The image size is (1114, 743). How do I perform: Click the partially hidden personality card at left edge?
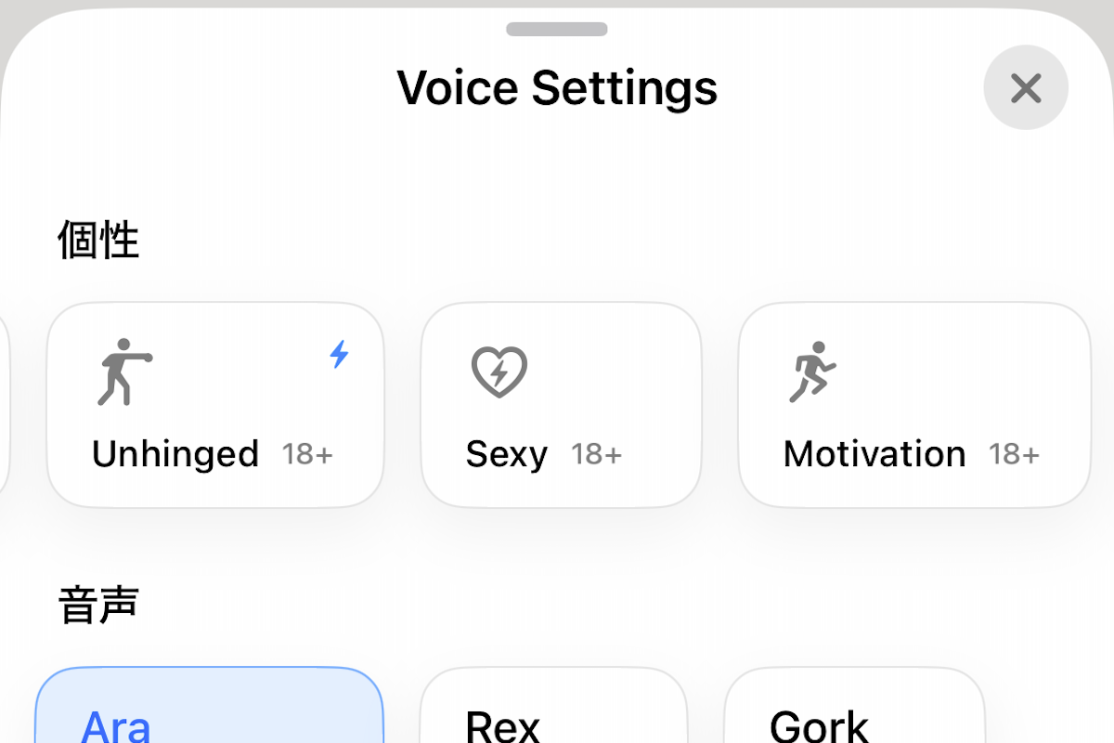(4, 404)
